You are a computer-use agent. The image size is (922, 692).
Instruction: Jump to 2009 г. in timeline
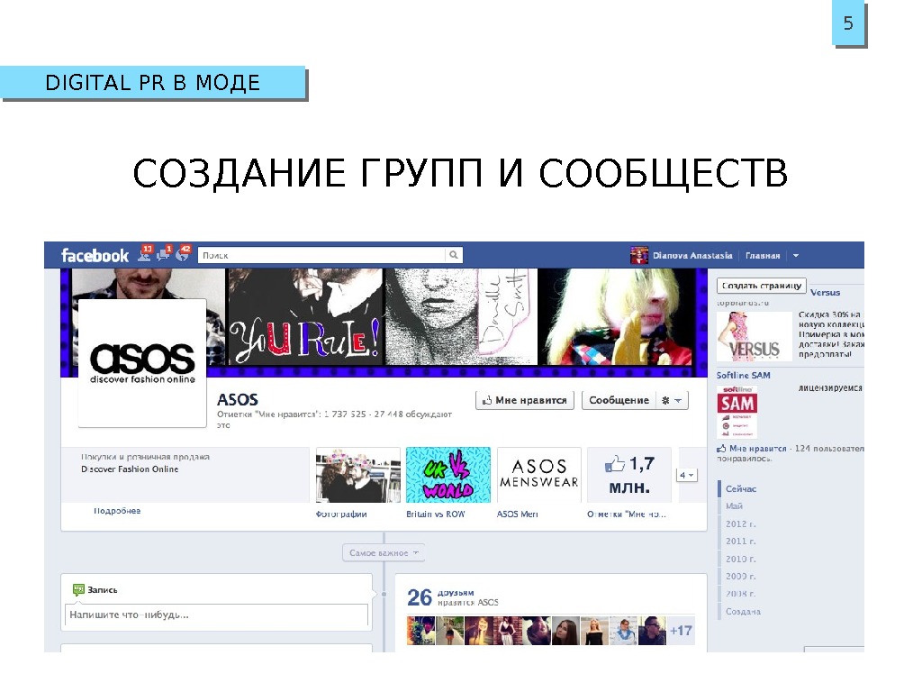click(741, 577)
